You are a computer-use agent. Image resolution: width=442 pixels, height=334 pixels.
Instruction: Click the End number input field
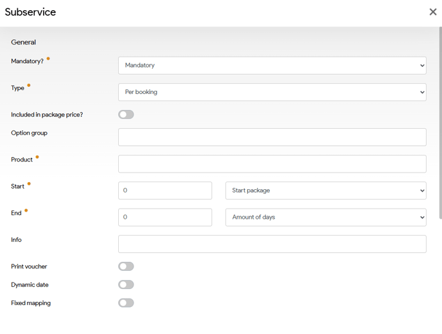click(165, 217)
